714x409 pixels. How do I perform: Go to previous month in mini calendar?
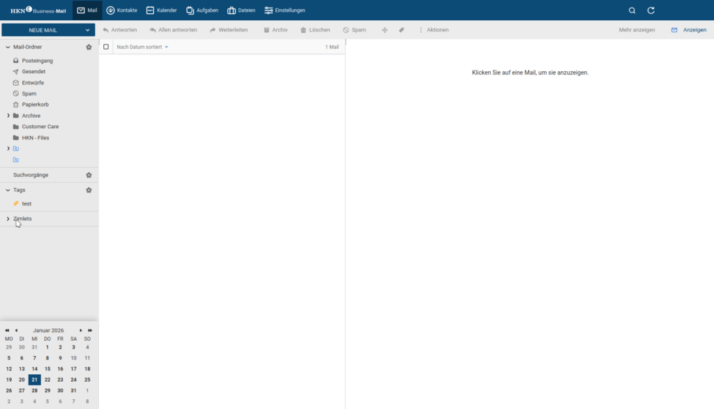[x=16, y=330]
